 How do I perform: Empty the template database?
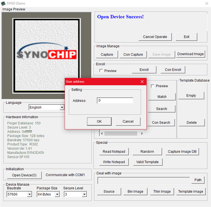click(191, 95)
